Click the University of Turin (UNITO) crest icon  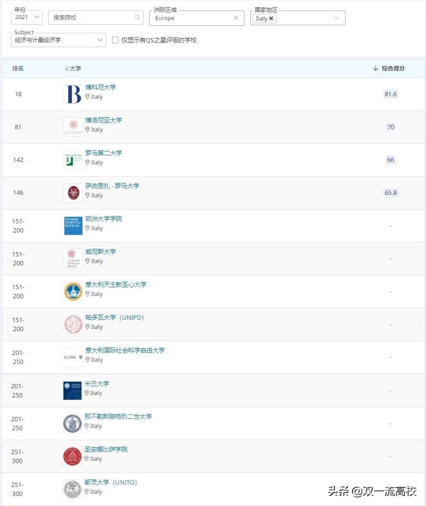point(72,489)
